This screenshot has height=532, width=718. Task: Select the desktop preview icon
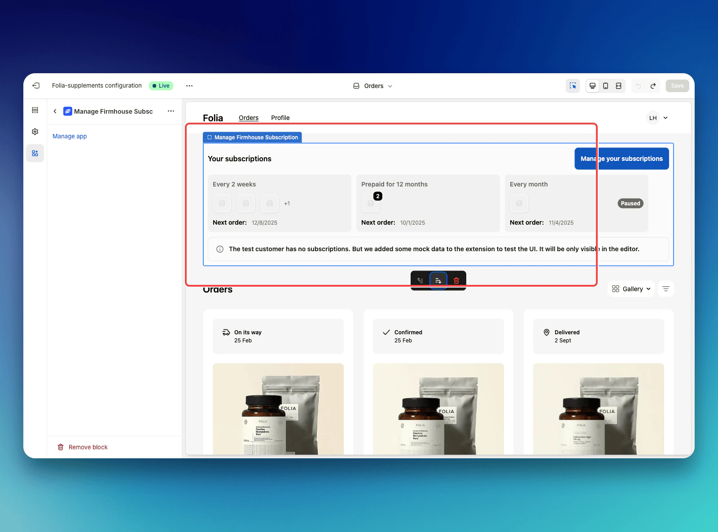coord(592,85)
